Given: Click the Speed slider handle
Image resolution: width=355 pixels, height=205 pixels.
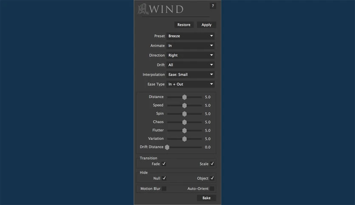Looking at the screenshot, I should [185, 105].
